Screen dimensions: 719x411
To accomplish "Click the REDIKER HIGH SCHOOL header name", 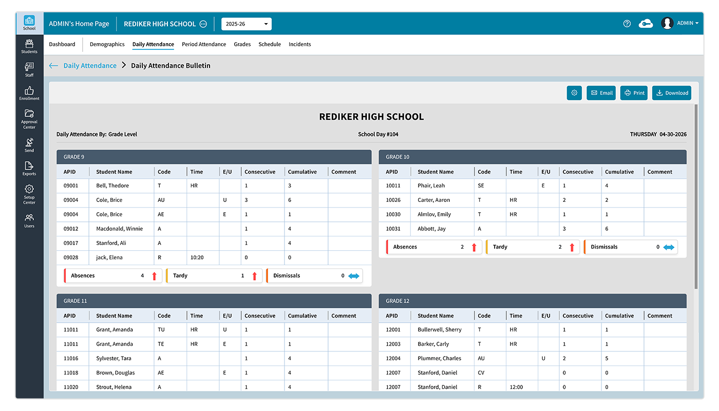I will [x=160, y=24].
